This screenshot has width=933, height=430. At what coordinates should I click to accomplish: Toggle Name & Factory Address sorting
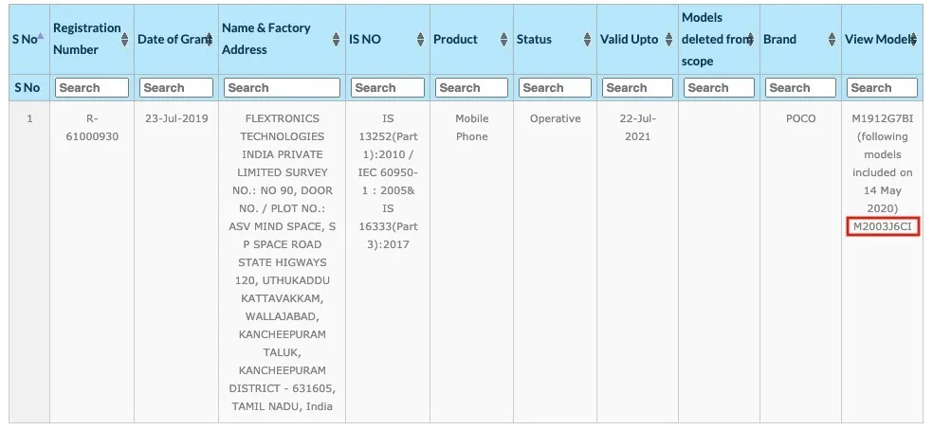tap(336, 40)
